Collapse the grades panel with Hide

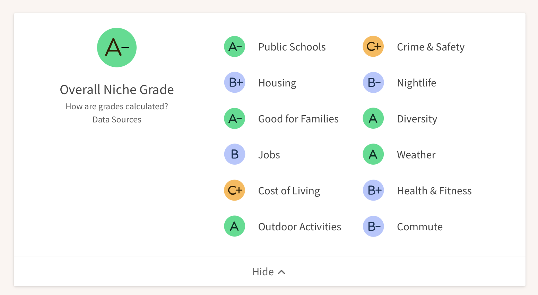[x=263, y=272]
